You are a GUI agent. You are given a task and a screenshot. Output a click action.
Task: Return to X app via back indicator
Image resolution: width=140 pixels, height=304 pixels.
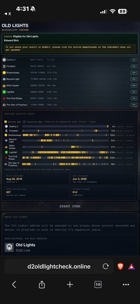click(8, 14)
